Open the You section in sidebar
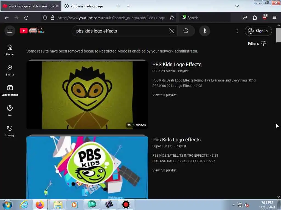281x210 pixels. pyautogui.click(x=10, y=111)
